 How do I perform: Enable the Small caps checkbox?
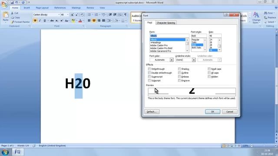tap(209, 69)
